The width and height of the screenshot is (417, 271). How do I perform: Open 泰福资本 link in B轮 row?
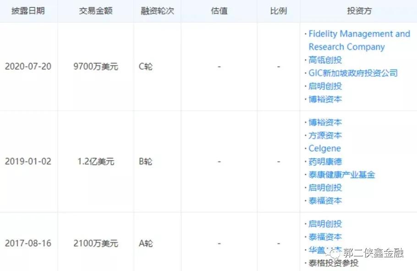point(325,201)
